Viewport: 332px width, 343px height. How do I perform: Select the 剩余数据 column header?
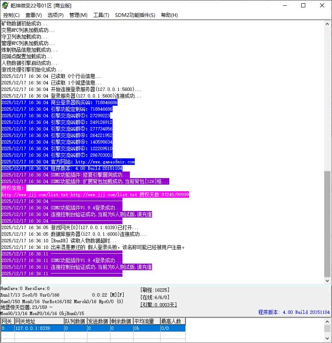click(x=122, y=321)
